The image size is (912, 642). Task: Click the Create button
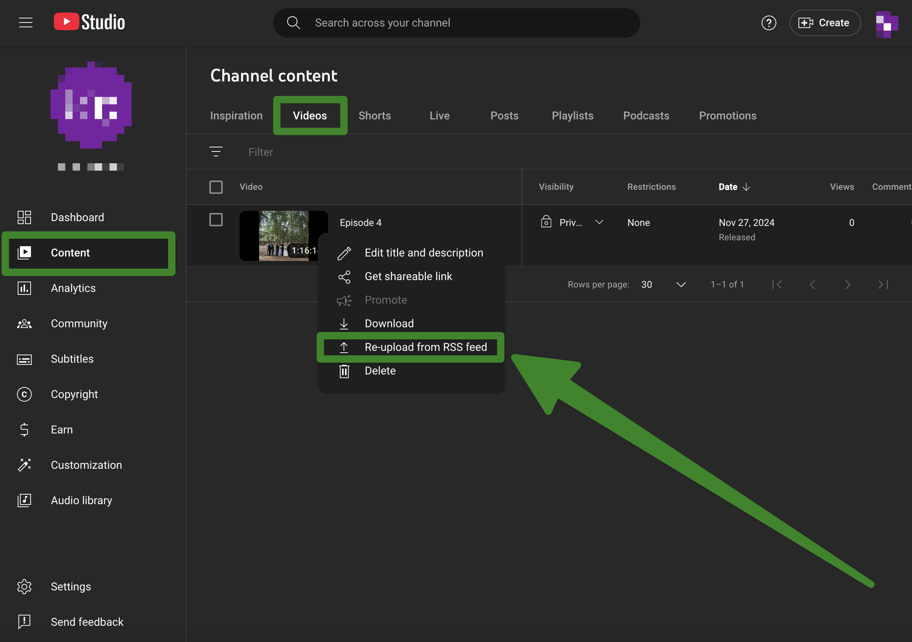(x=825, y=22)
